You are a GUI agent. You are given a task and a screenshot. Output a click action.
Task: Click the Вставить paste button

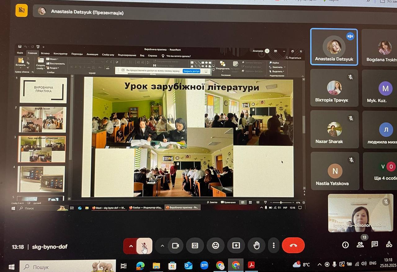pyautogui.click(x=21, y=62)
